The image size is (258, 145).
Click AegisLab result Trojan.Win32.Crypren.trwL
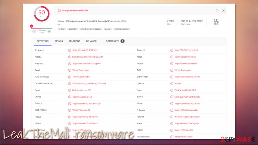pos(186,50)
